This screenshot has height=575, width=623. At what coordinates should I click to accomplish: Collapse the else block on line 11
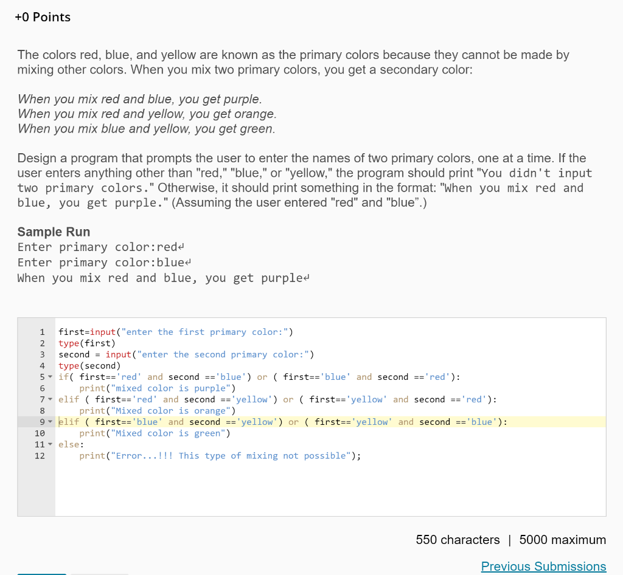click(50, 444)
